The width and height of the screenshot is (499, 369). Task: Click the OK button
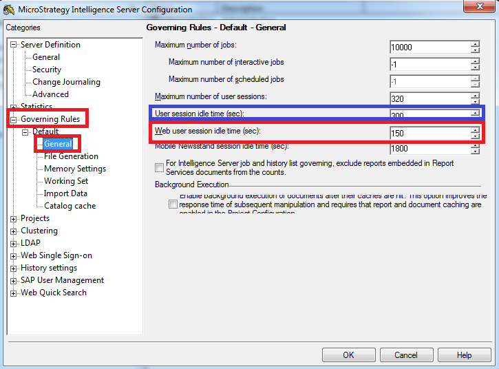pyautogui.click(x=348, y=355)
